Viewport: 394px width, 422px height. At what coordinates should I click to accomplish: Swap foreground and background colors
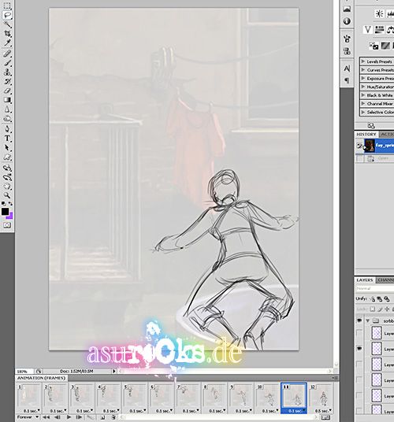pyautogui.click(x=10, y=203)
